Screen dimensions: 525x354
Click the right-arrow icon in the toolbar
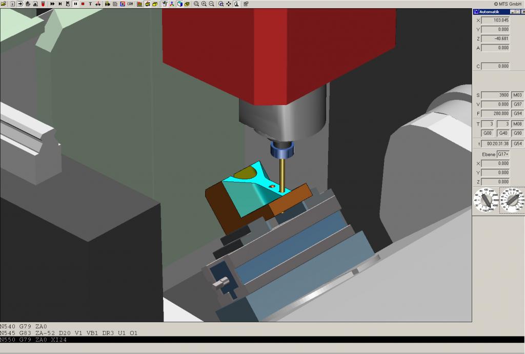point(20,4)
